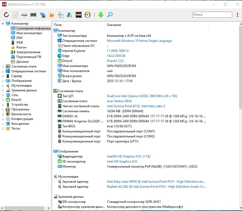Viewport: 242px width, 211px height.
Task: Select IPMI in the tree
Action: pyautogui.click(x=20, y=43)
